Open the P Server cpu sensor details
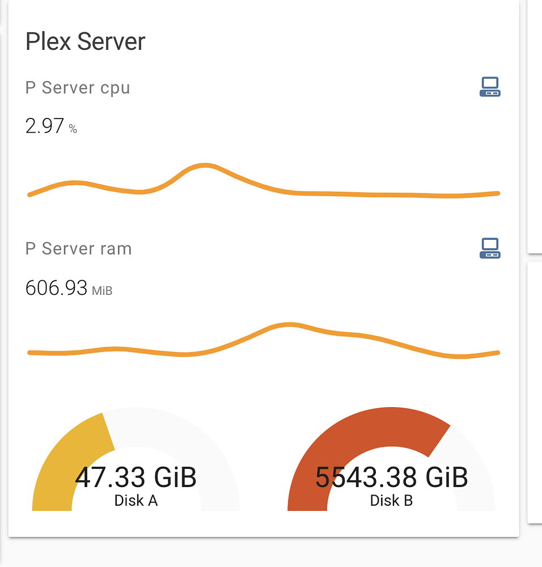The height and width of the screenshot is (567, 542). tap(78, 87)
